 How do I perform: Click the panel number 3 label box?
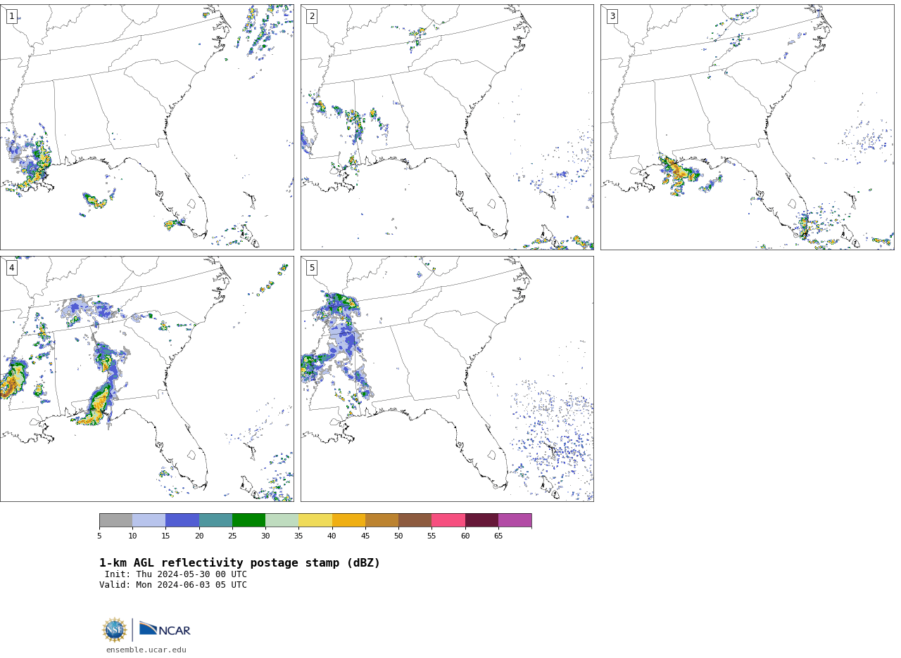point(612,16)
